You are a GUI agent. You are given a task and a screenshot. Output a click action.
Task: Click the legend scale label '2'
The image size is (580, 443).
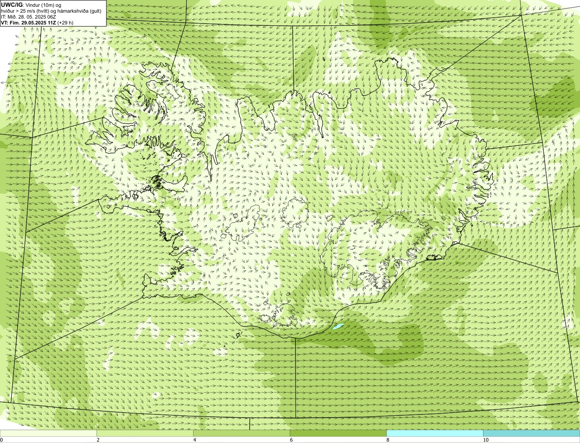(x=98, y=440)
